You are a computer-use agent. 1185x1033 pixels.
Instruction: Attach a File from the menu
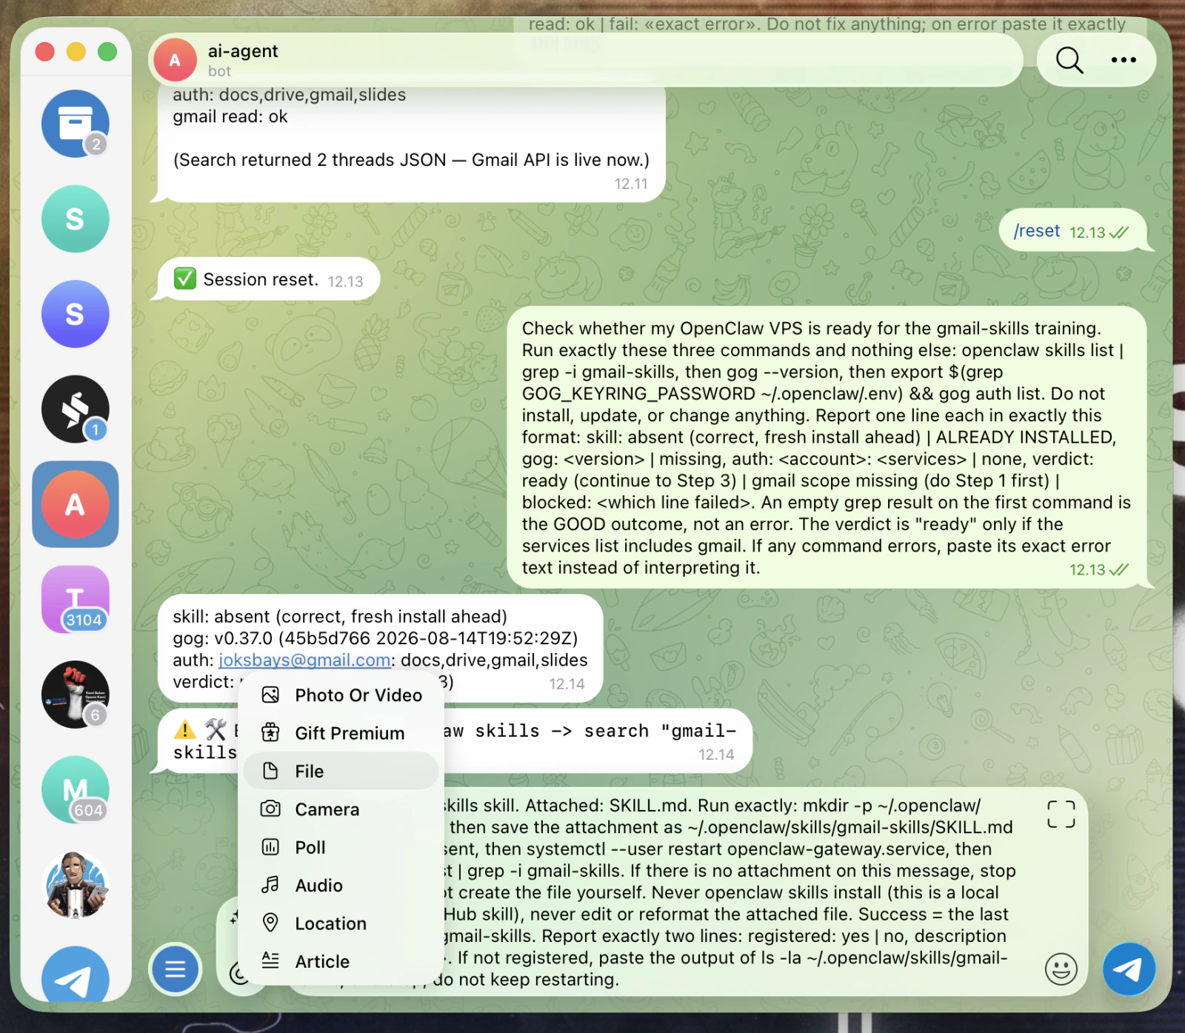tap(341, 771)
